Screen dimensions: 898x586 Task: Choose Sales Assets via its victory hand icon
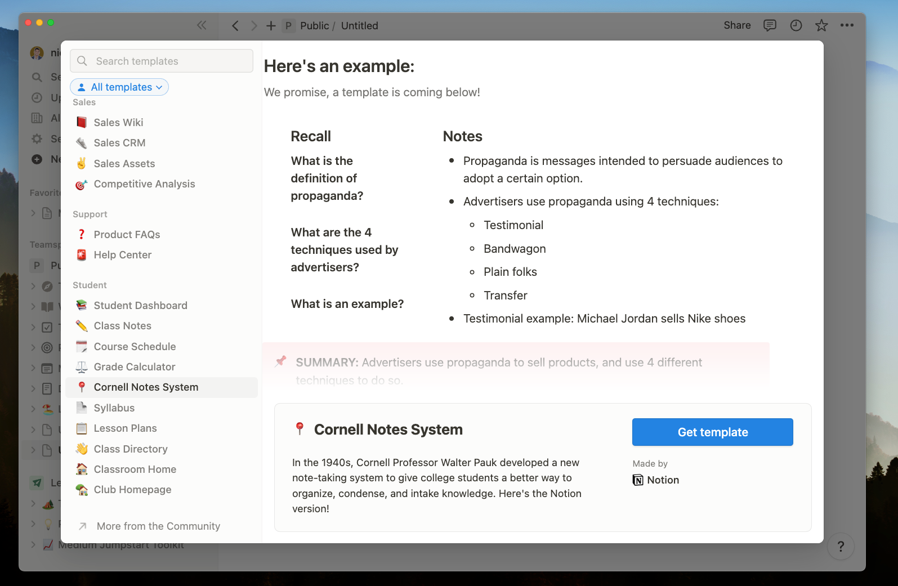[x=82, y=163]
